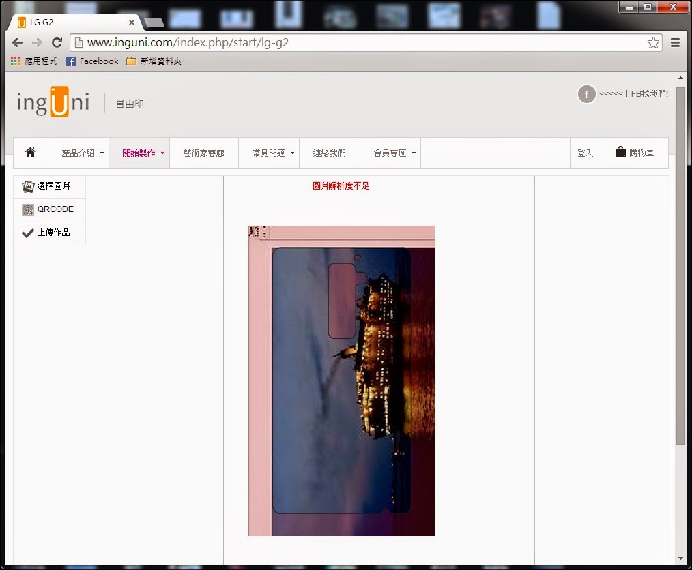Reload the page with the refresh icon
The image size is (692, 570).
point(57,43)
